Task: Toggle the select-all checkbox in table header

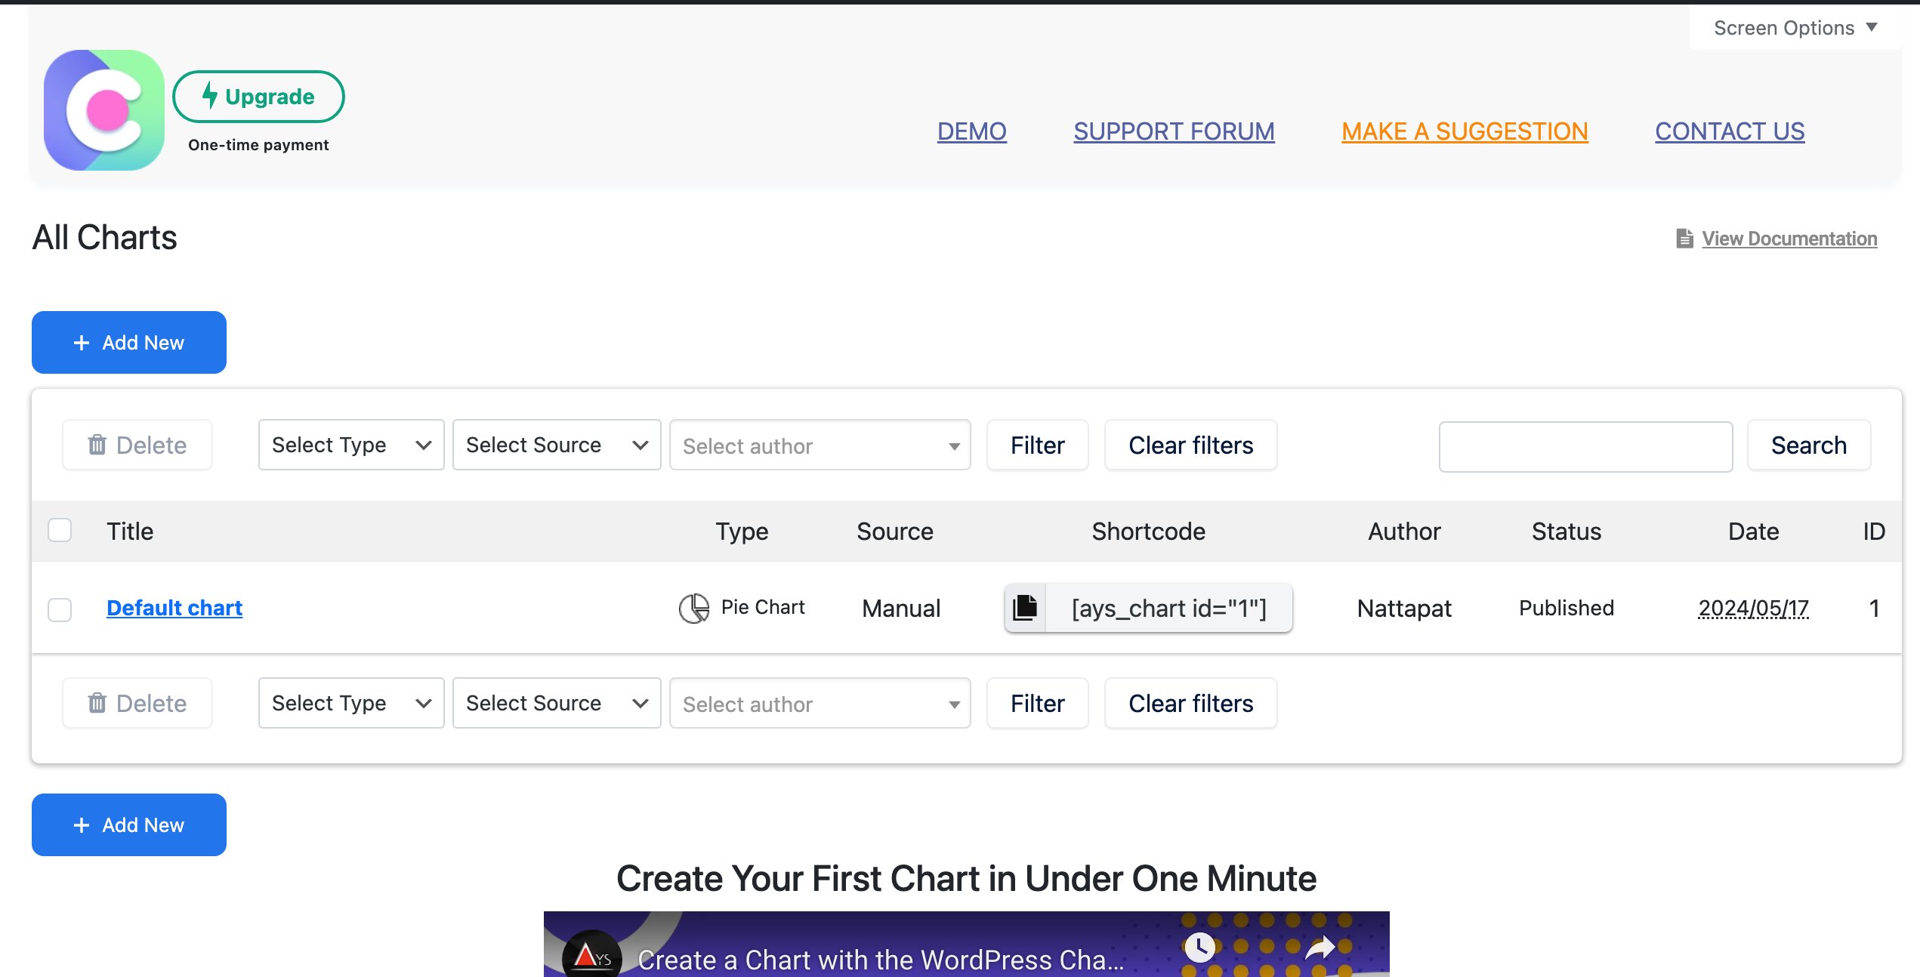Action: pos(60,531)
